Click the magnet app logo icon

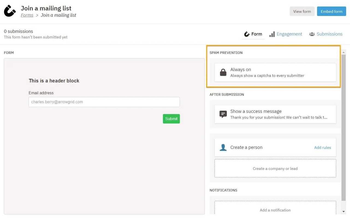coord(10,11)
